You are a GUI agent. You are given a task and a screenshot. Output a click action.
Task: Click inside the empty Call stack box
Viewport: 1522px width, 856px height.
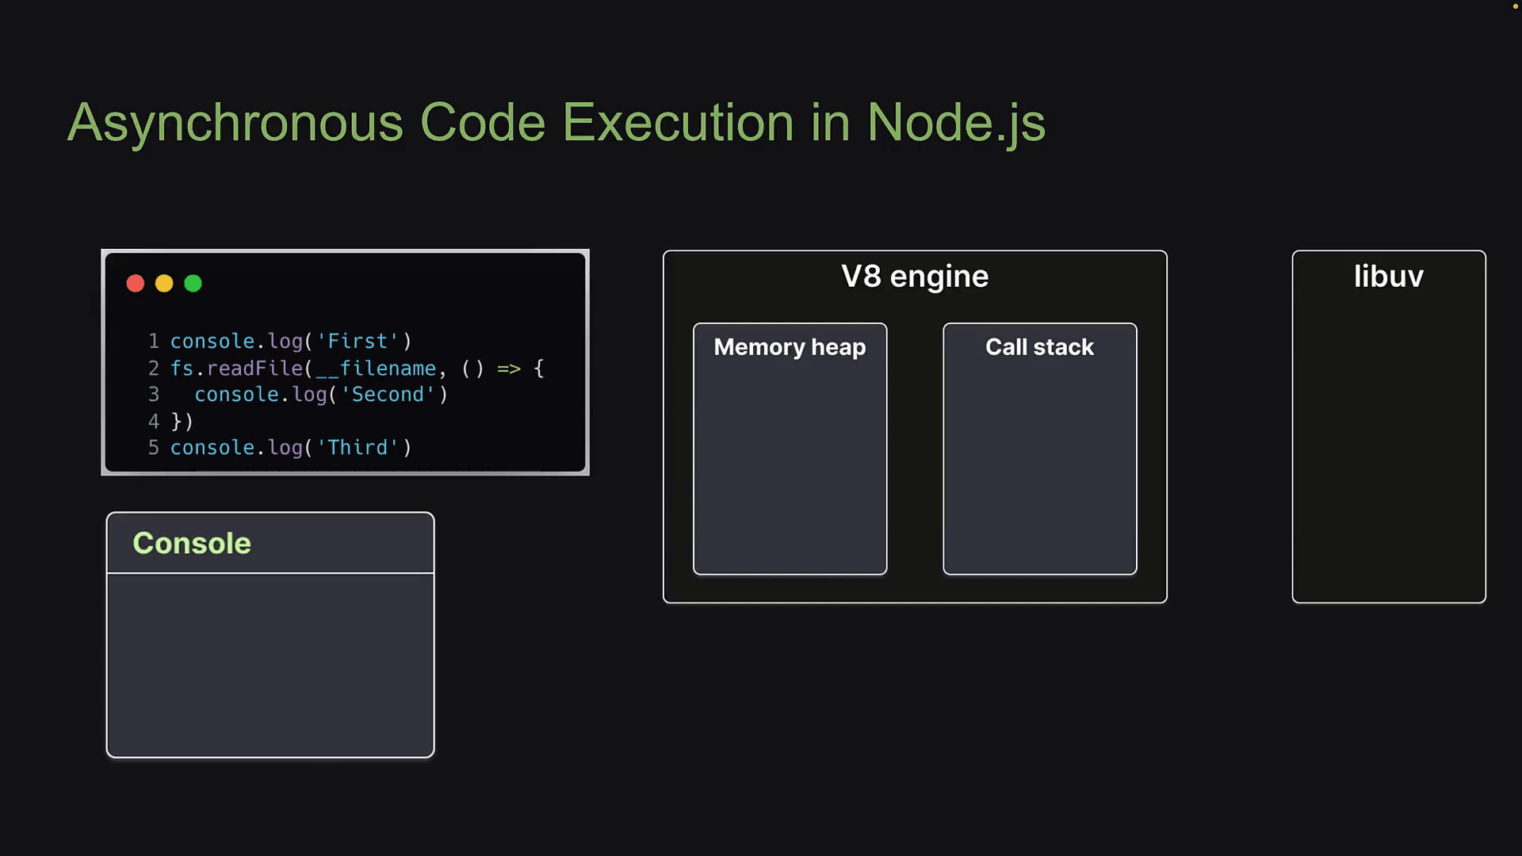1039,468
